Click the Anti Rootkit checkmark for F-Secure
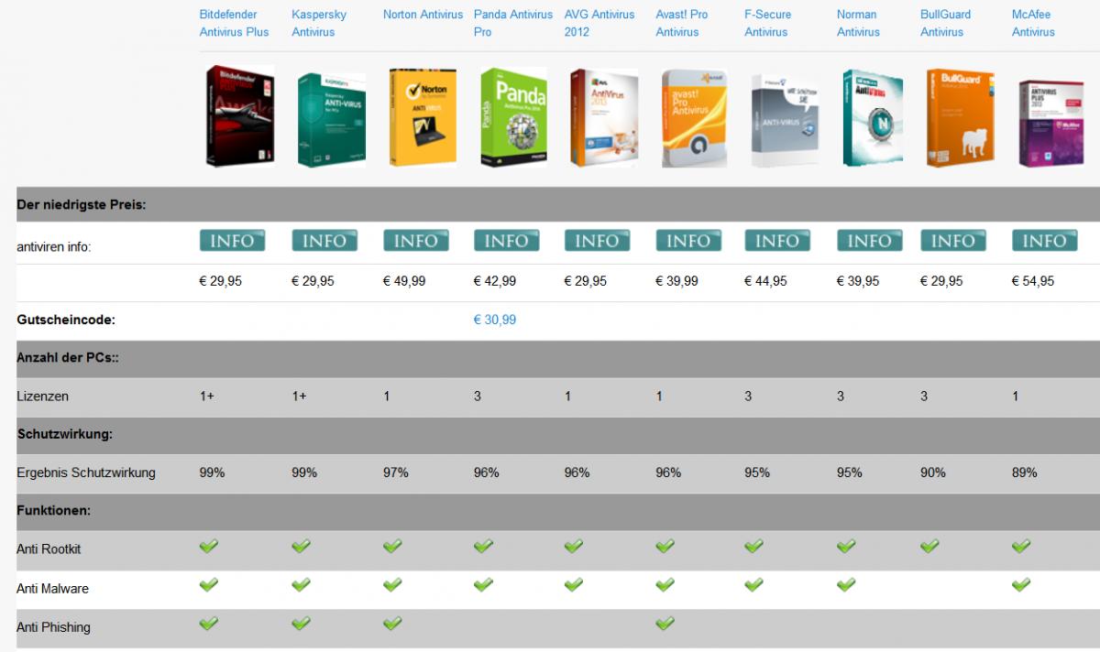 (x=753, y=546)
